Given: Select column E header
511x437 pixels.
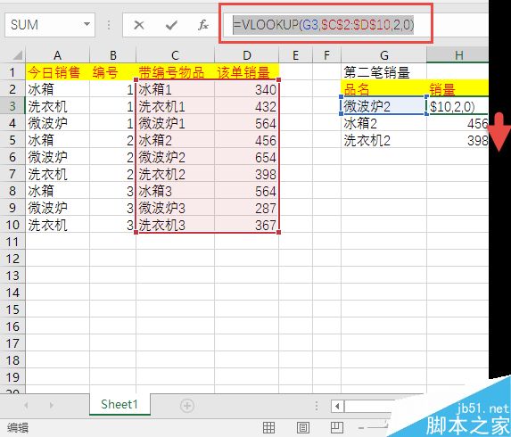Looking at the screenshot, I should point(295,55).
